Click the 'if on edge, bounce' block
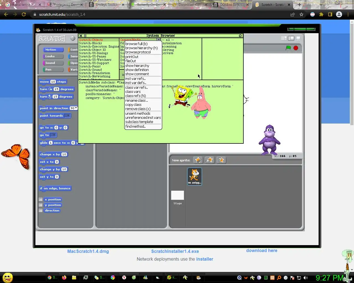The image size is (354, 283). click(x=55, y=188)
